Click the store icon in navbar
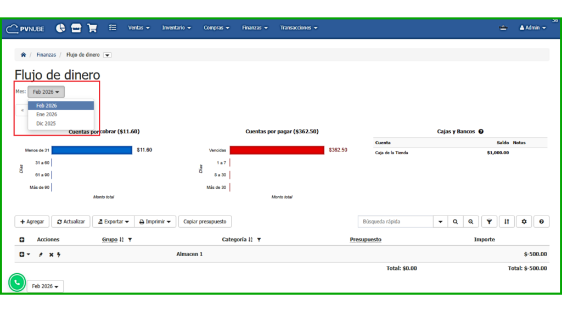Viewport: 562px width, 316px height. [x=76, y=28]
